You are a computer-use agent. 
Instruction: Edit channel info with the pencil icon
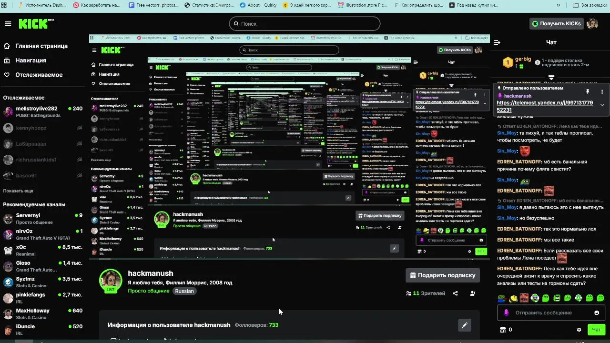[464, 325]
